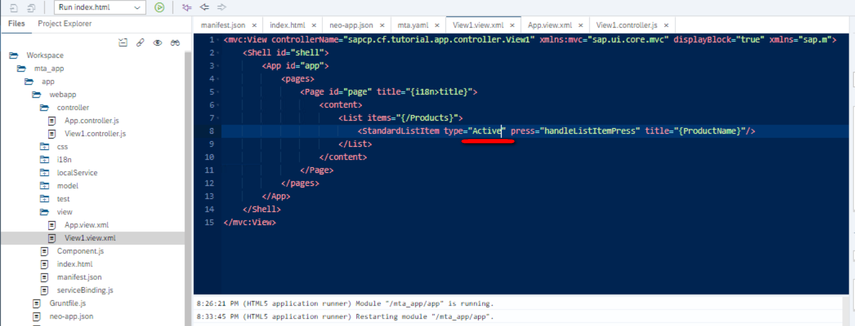Open View1.controller.js in the file tree
This screenshot has width=855, height=326.
95,134
